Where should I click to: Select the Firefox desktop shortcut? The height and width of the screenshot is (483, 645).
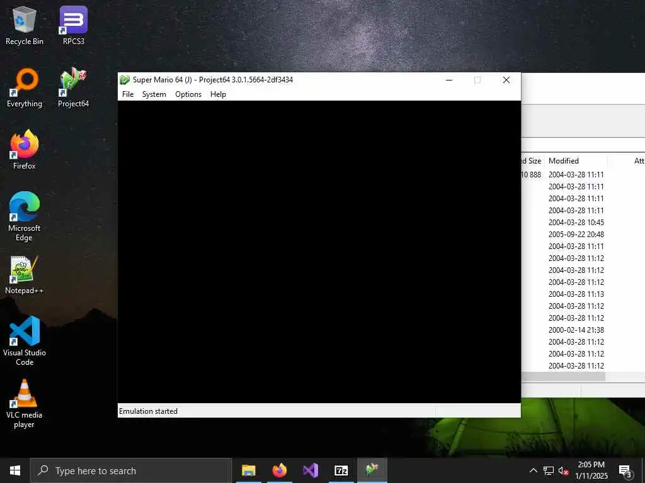point(25,150)
